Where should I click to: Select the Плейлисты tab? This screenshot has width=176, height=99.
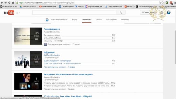pyautogui.click(x=87, y=20)
